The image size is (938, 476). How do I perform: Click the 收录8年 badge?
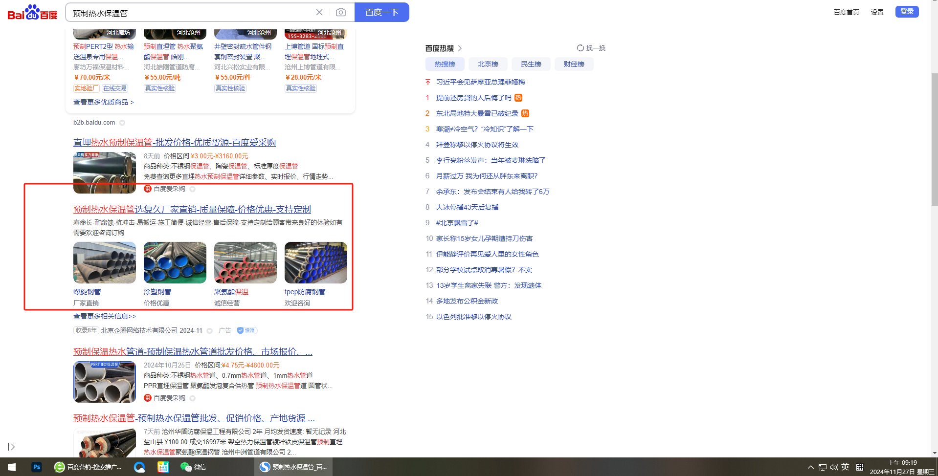click(86, 330)
